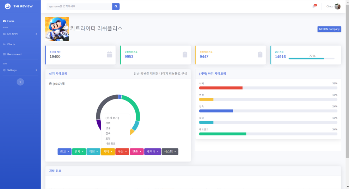Click the search magnifier button

(x=116, y=6)
